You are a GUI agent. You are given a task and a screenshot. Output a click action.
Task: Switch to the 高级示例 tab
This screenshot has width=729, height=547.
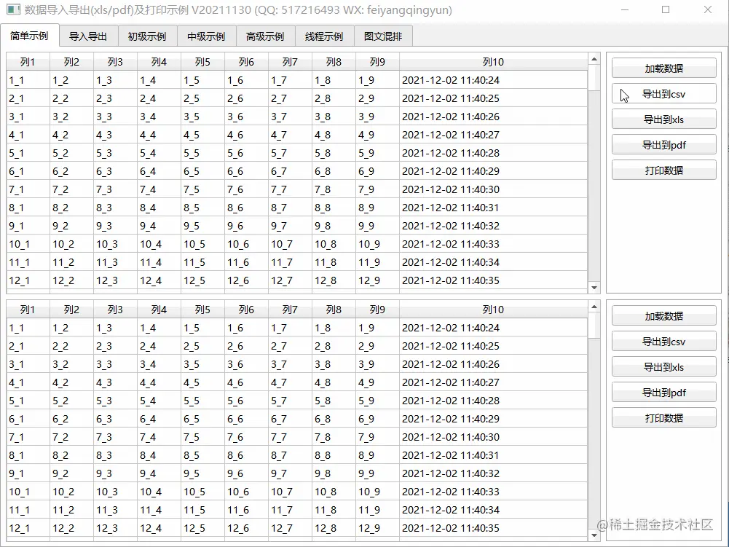point(266,35)
